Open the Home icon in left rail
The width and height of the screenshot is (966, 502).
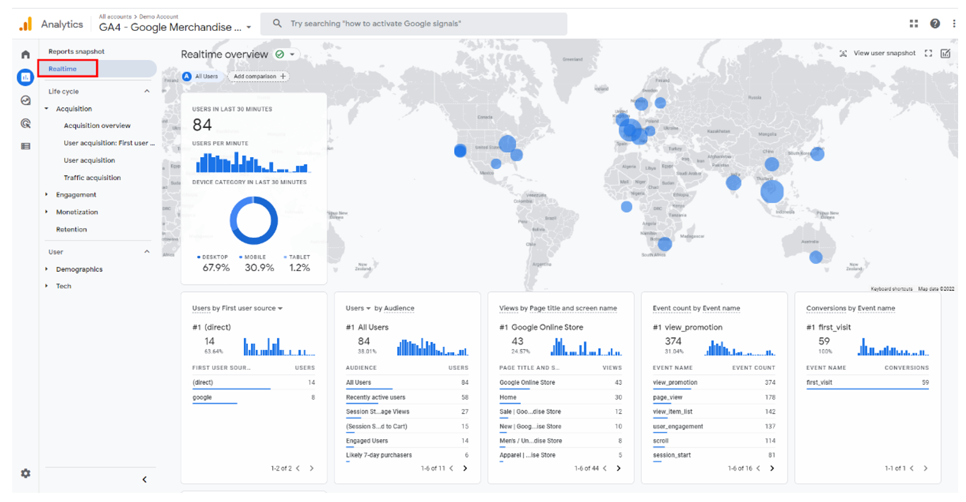tap(25, 54)
